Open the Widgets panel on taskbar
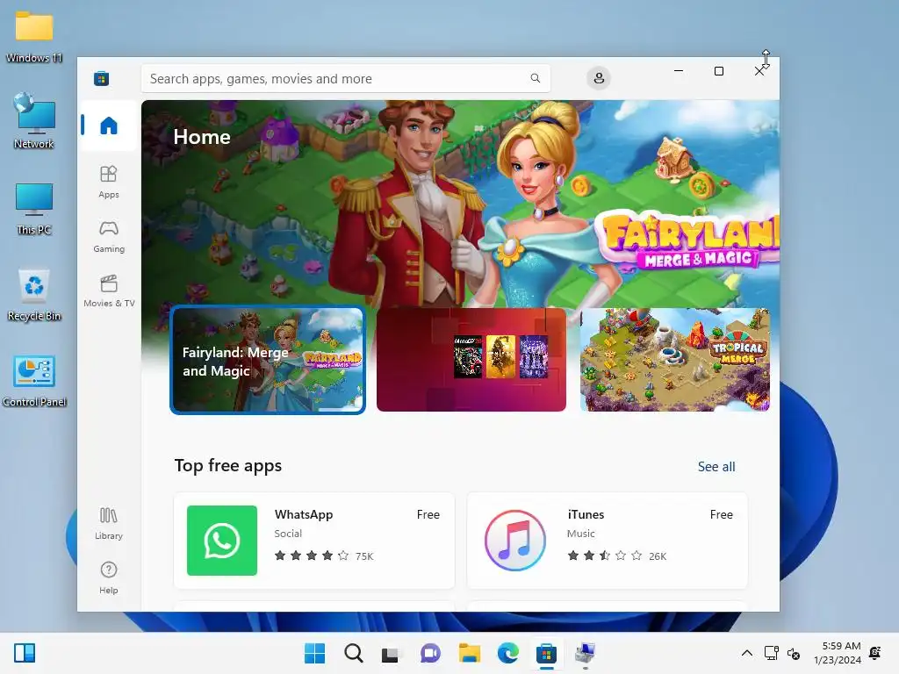This screenshot has height=674, width=899. (25, 653)
